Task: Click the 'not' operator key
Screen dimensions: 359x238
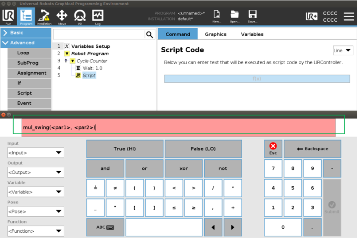Action: point(223,169)
